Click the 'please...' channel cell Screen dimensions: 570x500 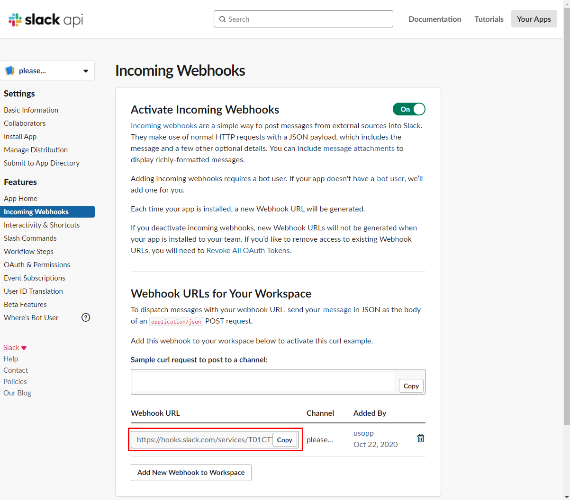tap(320, 439)
